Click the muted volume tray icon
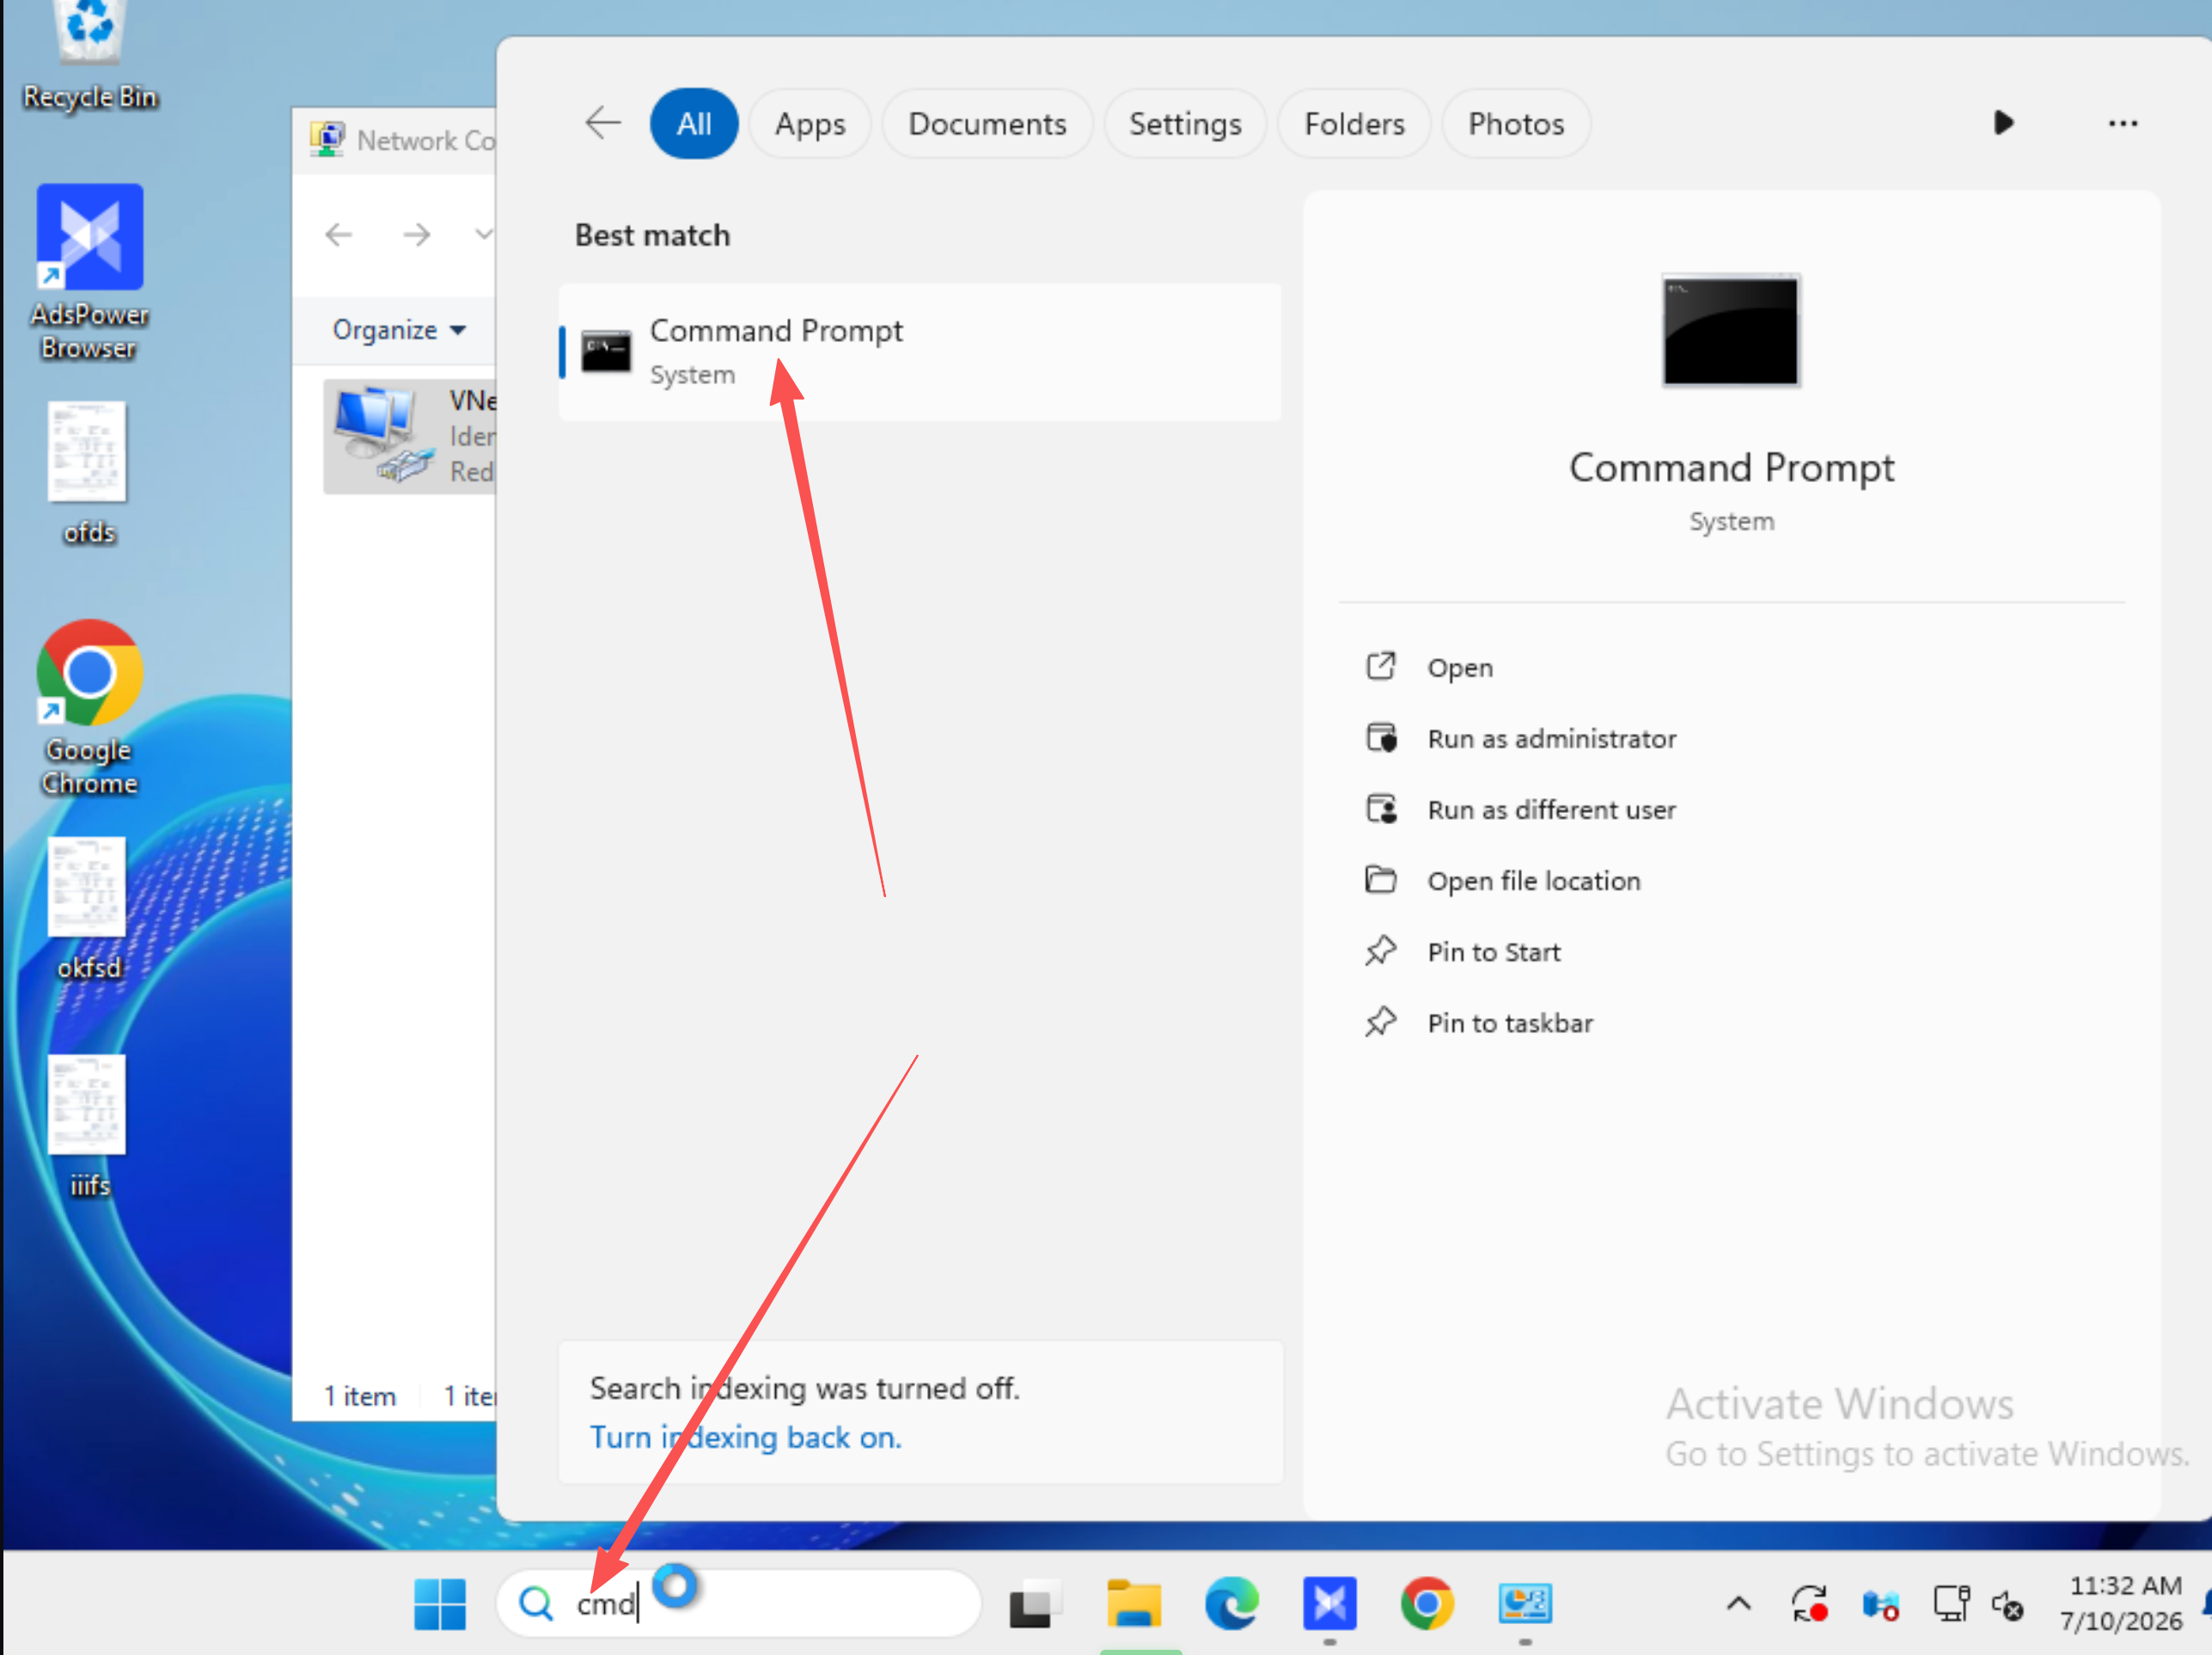 coord(2008,1606)
